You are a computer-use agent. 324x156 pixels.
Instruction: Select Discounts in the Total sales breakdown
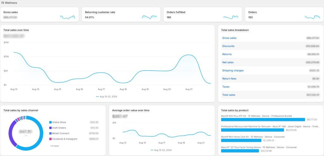click(x=228, y=46)
